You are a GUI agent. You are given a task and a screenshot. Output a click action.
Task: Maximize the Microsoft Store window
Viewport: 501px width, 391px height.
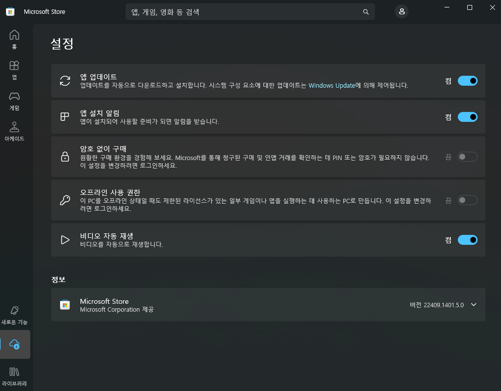point(469,7)
